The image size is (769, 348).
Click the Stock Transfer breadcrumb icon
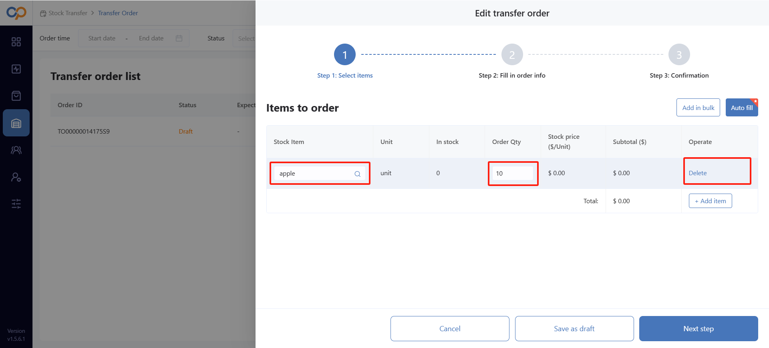tap(43, 13)
